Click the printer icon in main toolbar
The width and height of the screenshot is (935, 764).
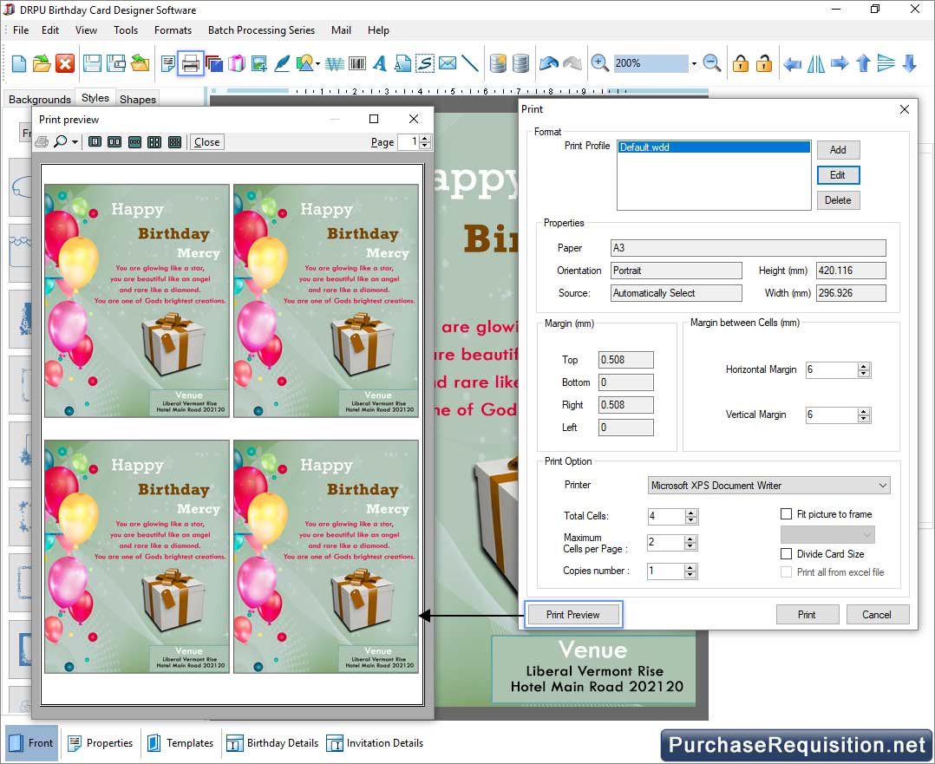click(x=191, y=63)
